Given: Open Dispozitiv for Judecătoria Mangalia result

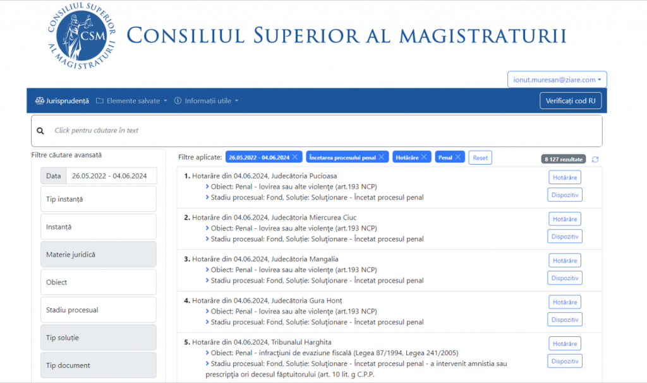Looking at the screenshot, I should pos(565,278).
